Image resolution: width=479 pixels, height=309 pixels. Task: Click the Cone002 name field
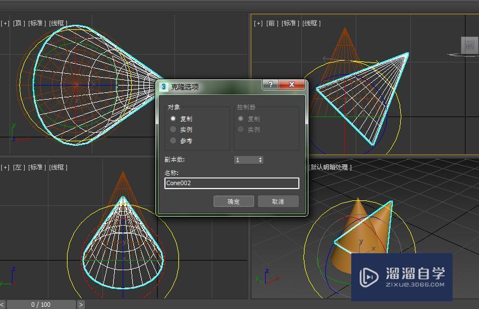click(231, 183)
